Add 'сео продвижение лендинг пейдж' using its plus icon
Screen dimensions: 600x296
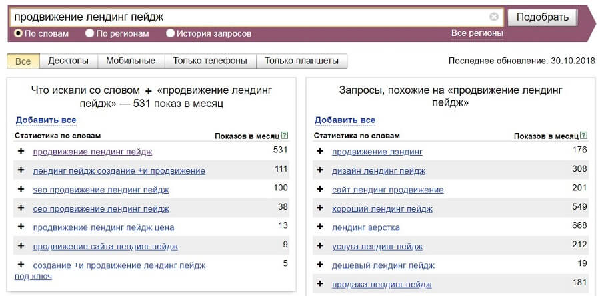click(21, 208)
